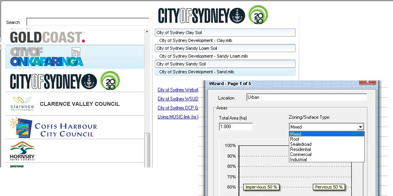
Task: Click the Total Area (ha) field
Action: click(x=235, y=127)
